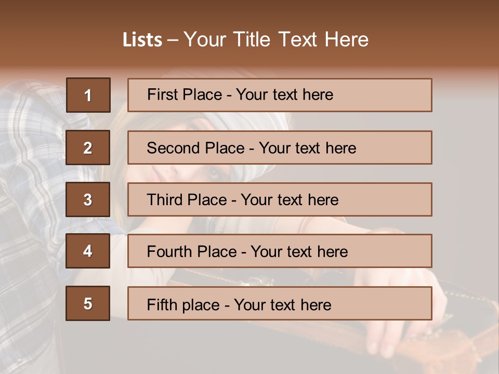Select the Third Place text box
Screen dimensions: 499x374
(280, 199)
